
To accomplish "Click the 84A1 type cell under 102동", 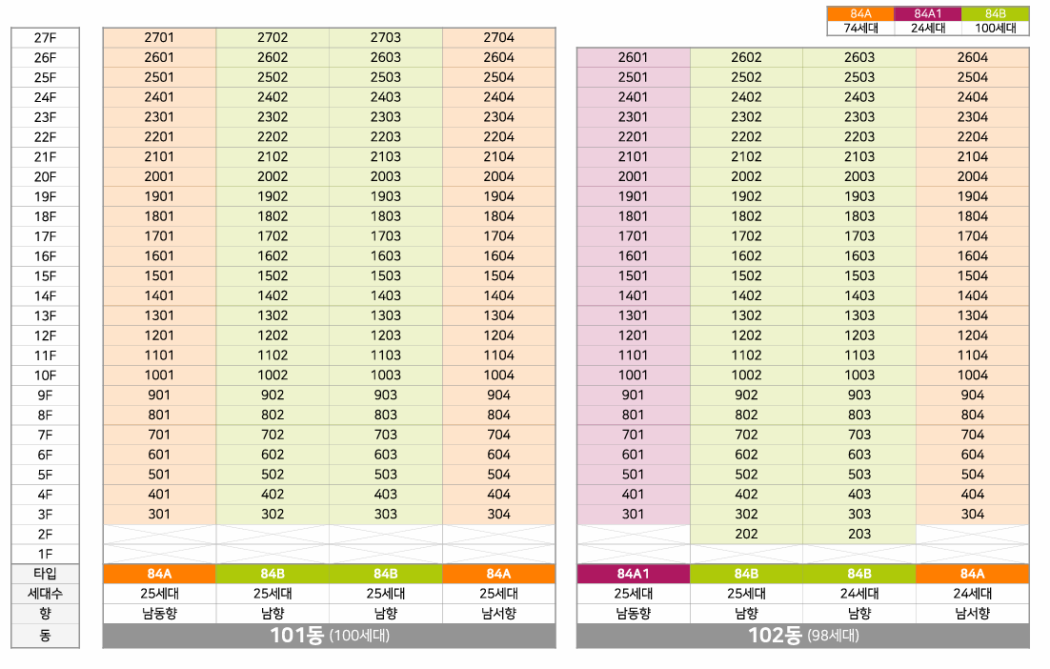I will tap(634, 574).
